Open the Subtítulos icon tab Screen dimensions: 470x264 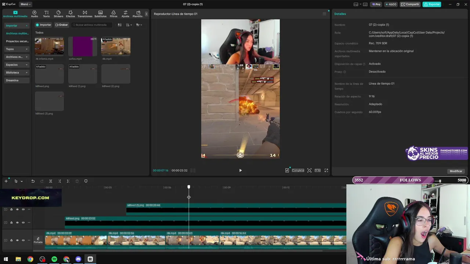[x=100, y=14]
